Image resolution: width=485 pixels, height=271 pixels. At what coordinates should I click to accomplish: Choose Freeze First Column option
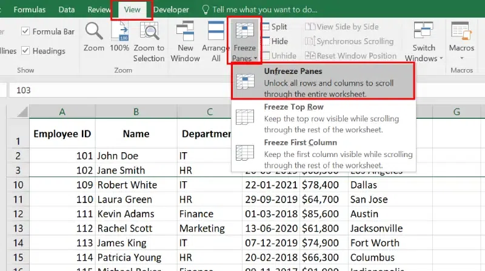pos(323,153)
